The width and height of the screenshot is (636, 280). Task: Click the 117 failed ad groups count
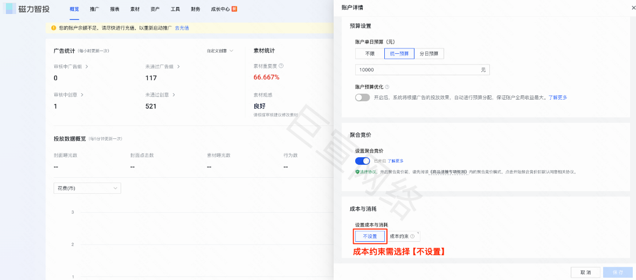point(151,78)
